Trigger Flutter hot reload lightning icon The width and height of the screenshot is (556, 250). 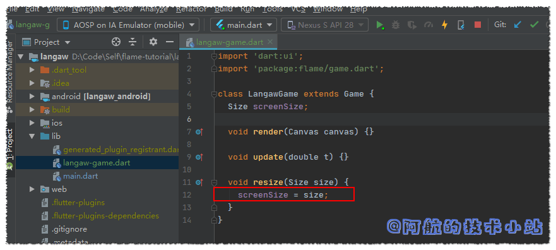(444, 25)
